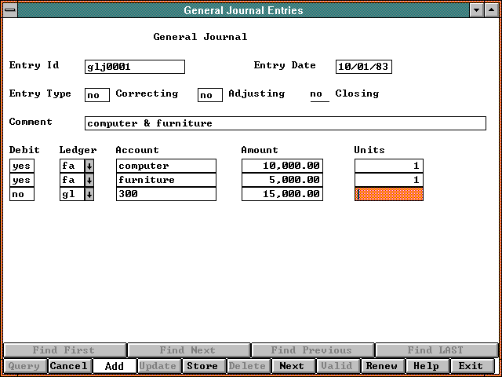Click the Renew button

point(381,366)
